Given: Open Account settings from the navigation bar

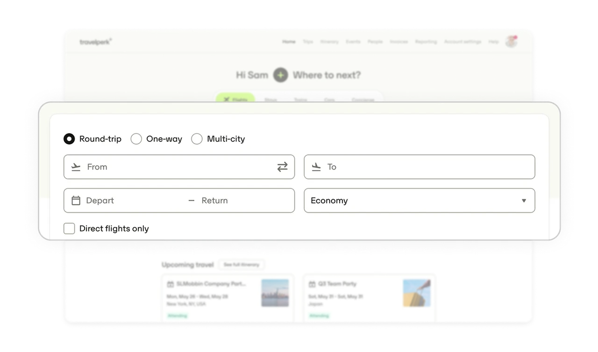Looking at the screenshot, I should [463, 41].
